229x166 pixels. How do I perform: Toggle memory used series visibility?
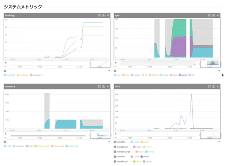pos(7,146)
